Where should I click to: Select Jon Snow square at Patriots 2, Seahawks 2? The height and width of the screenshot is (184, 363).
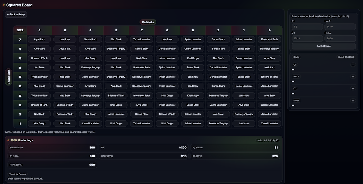pyautogui.click(x=218, y=114)
